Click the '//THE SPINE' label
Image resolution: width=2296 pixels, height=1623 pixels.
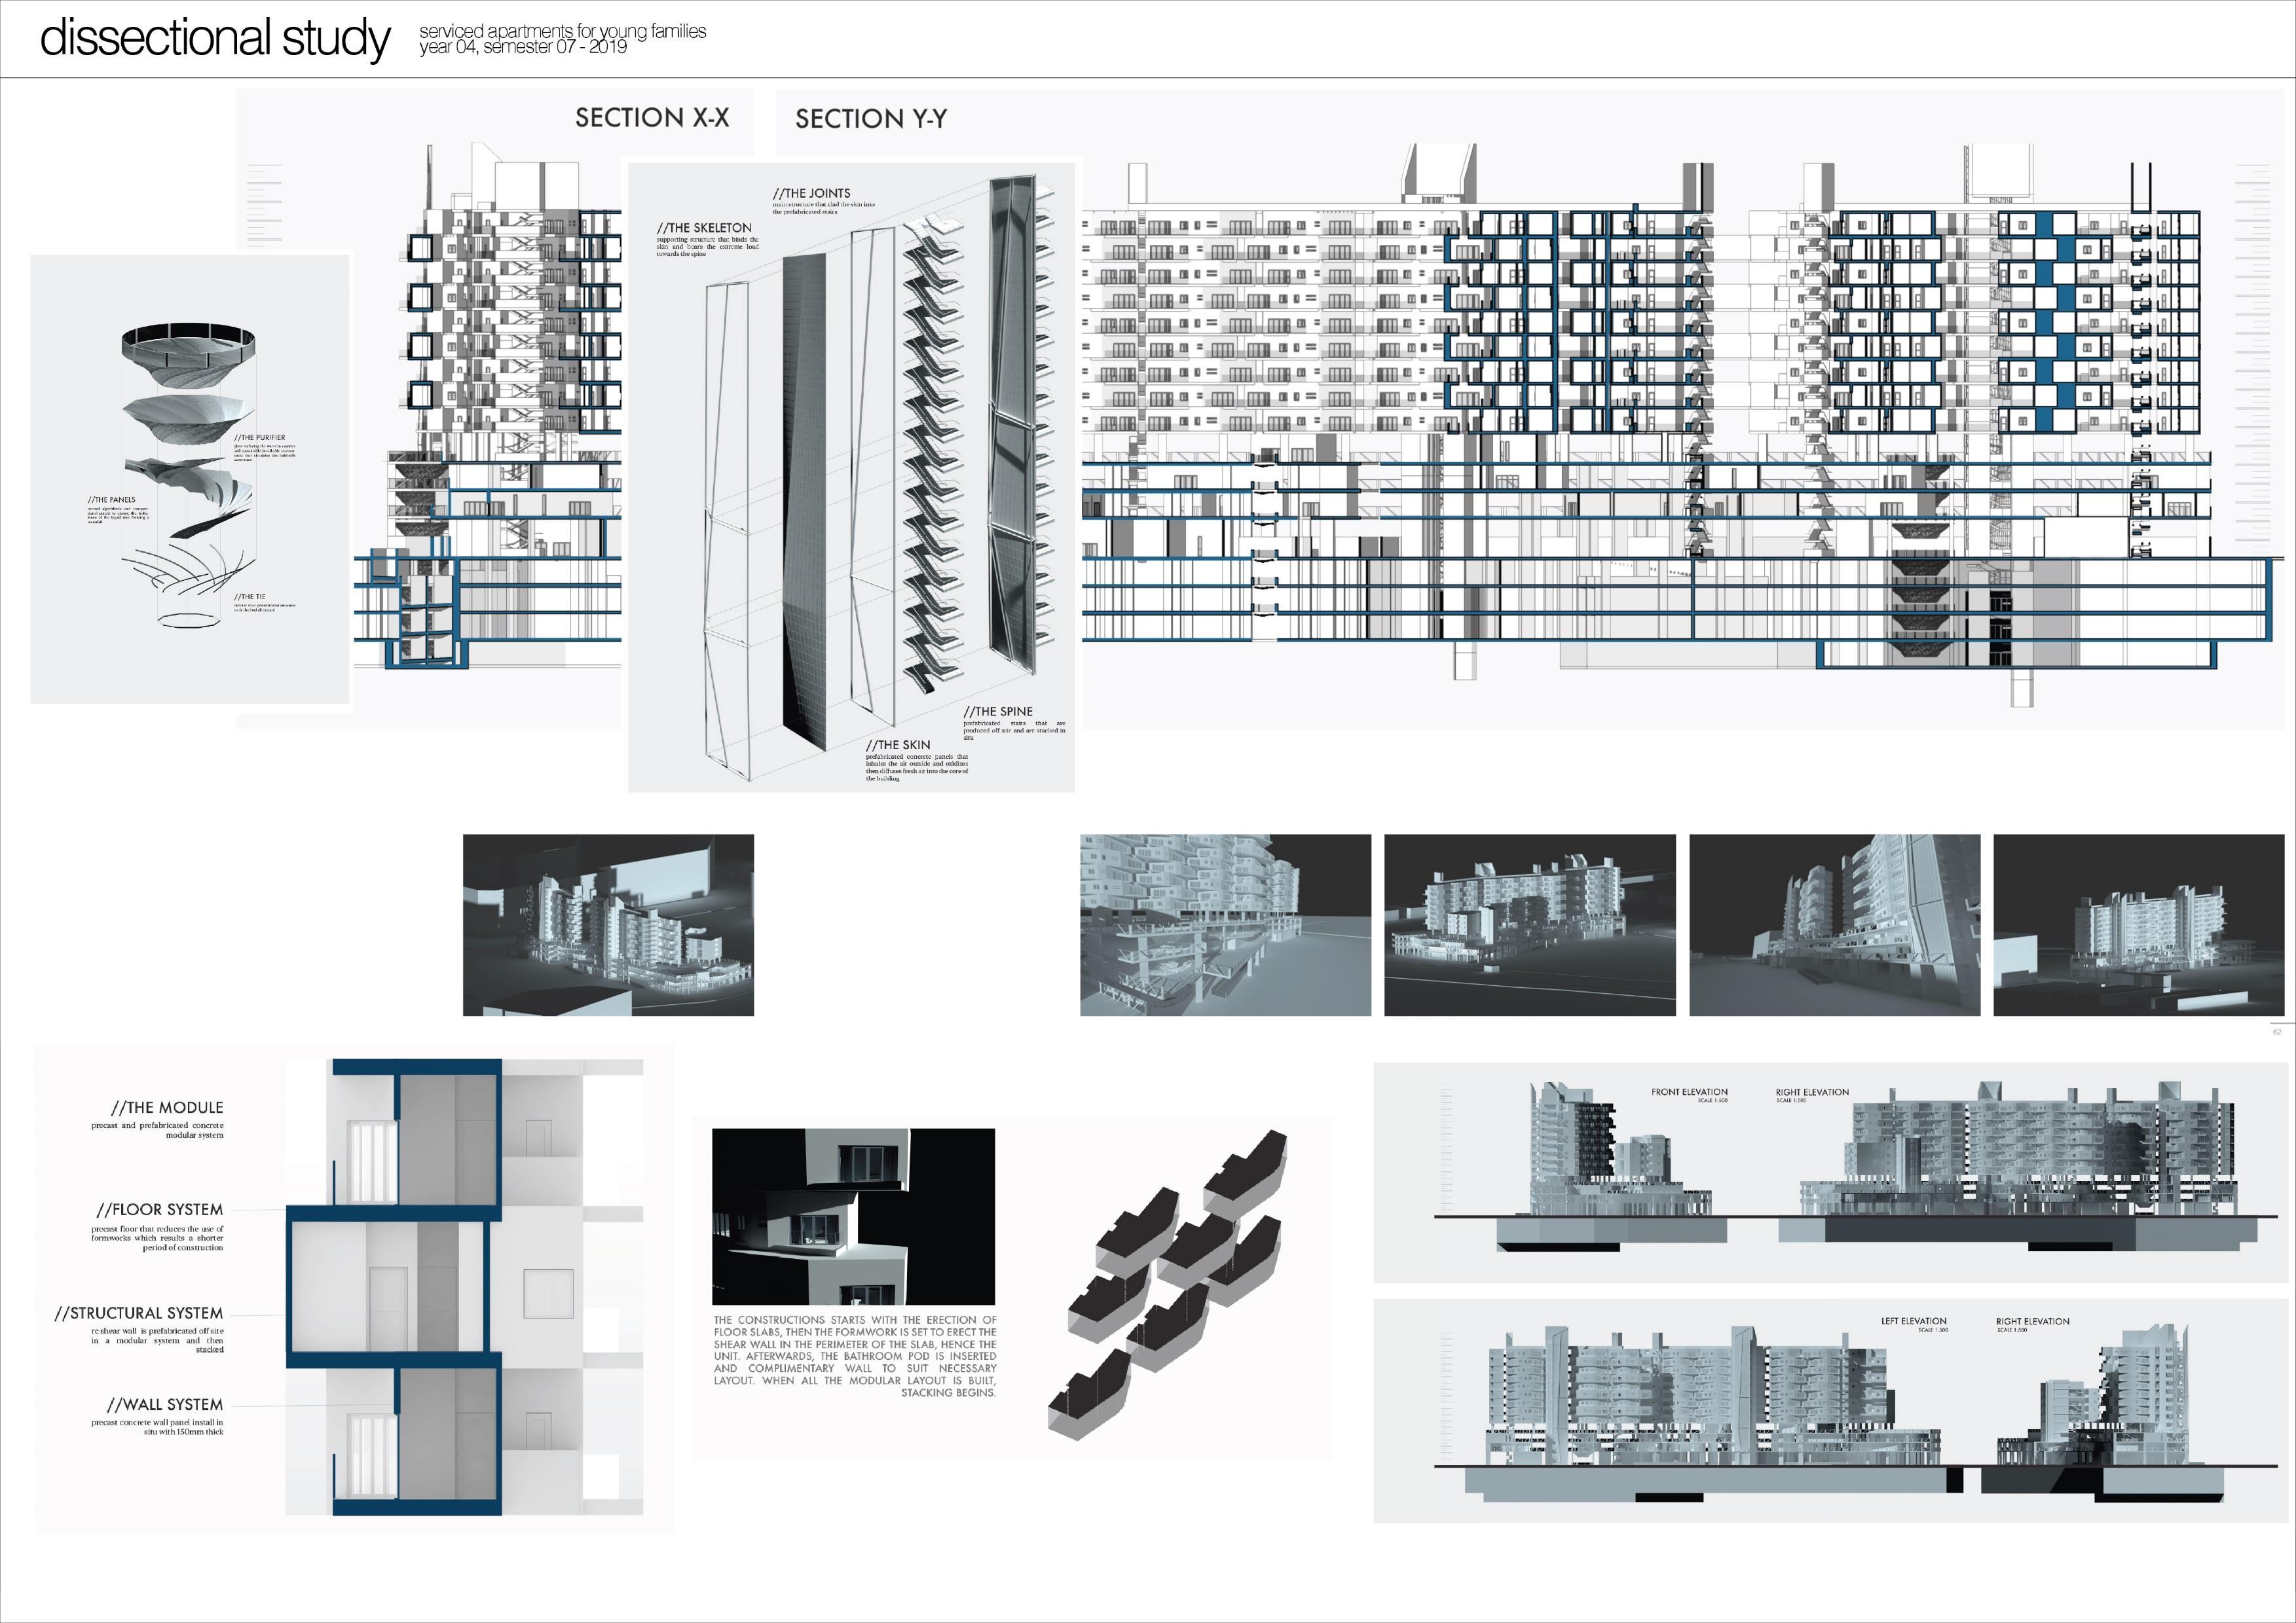pyautogui.click(x=997, y=711)
